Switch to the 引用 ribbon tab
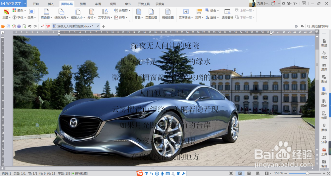Screen dimensions: 331x176 [x=83, y=4]
